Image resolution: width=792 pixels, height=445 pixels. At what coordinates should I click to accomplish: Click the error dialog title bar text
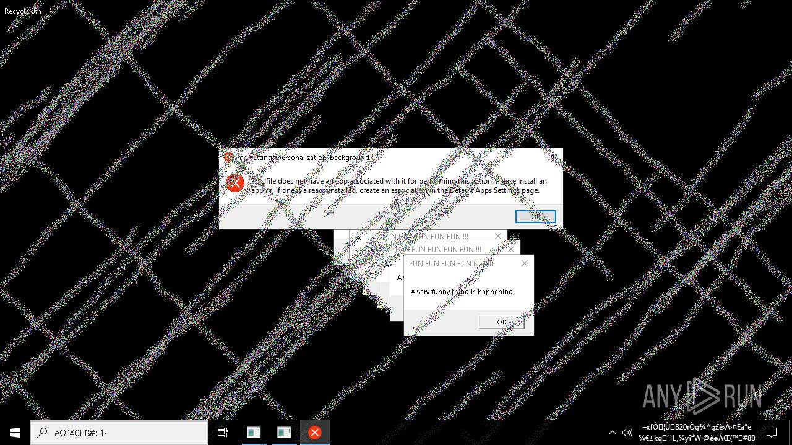(x=303, y=158)
